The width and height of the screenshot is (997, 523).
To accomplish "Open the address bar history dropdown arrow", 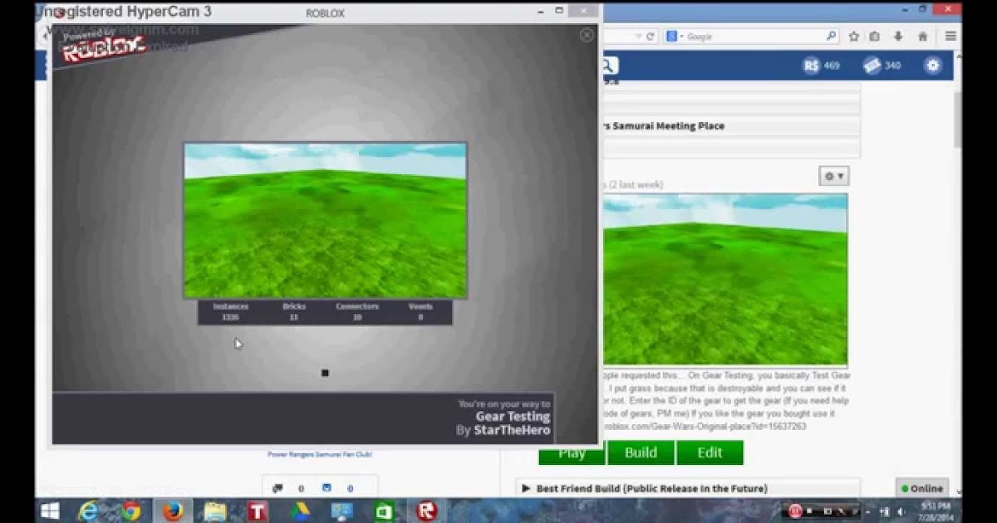I will [637, 37].
